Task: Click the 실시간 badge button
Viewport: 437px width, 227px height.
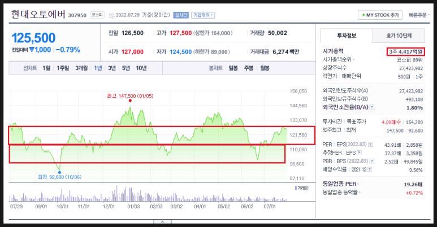Action: pos(181,15)
